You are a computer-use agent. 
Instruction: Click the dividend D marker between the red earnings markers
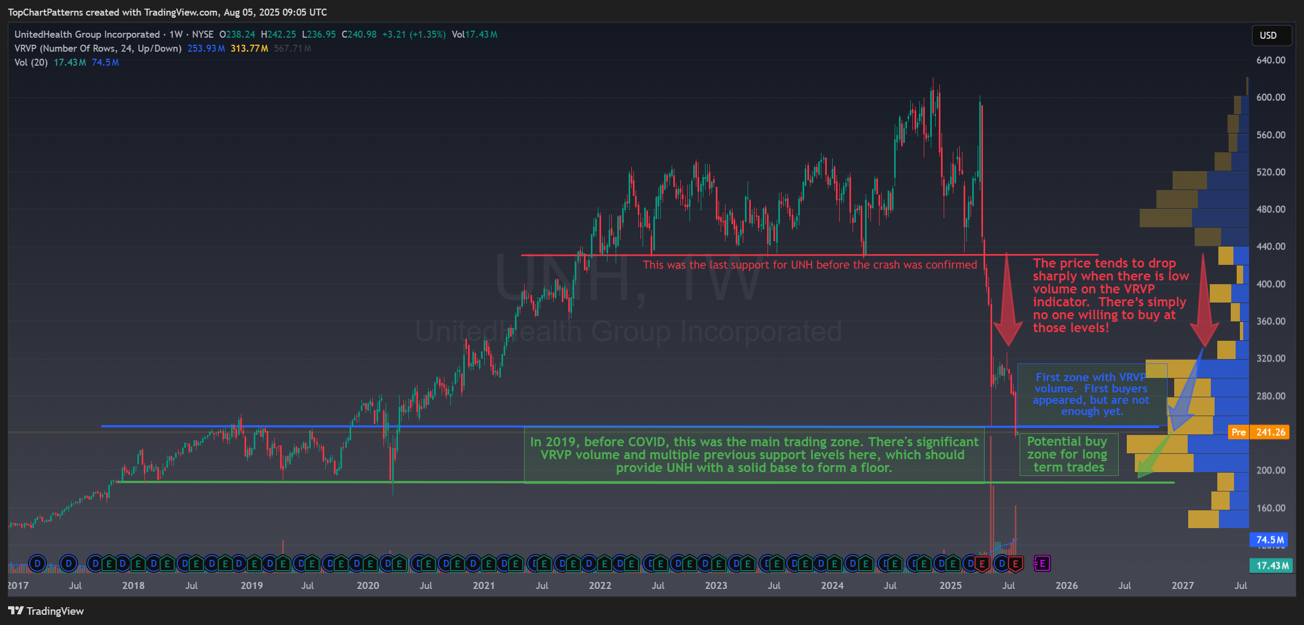pyautogui.click(x=1001, y=564)
